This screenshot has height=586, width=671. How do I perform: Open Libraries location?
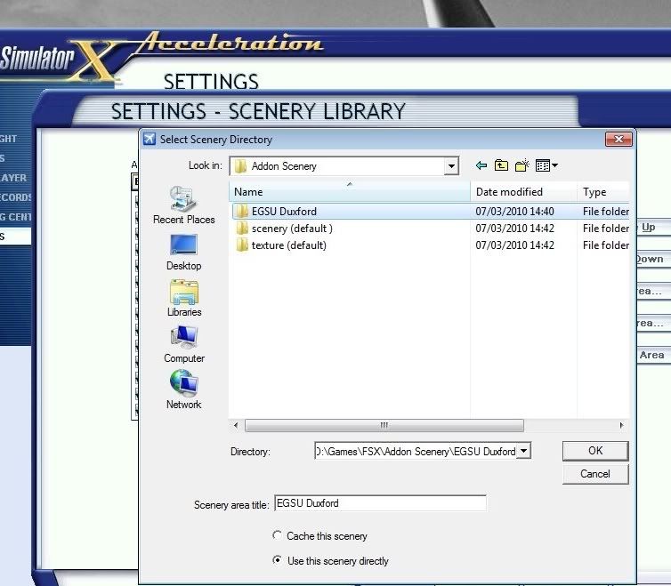(184, 298)
